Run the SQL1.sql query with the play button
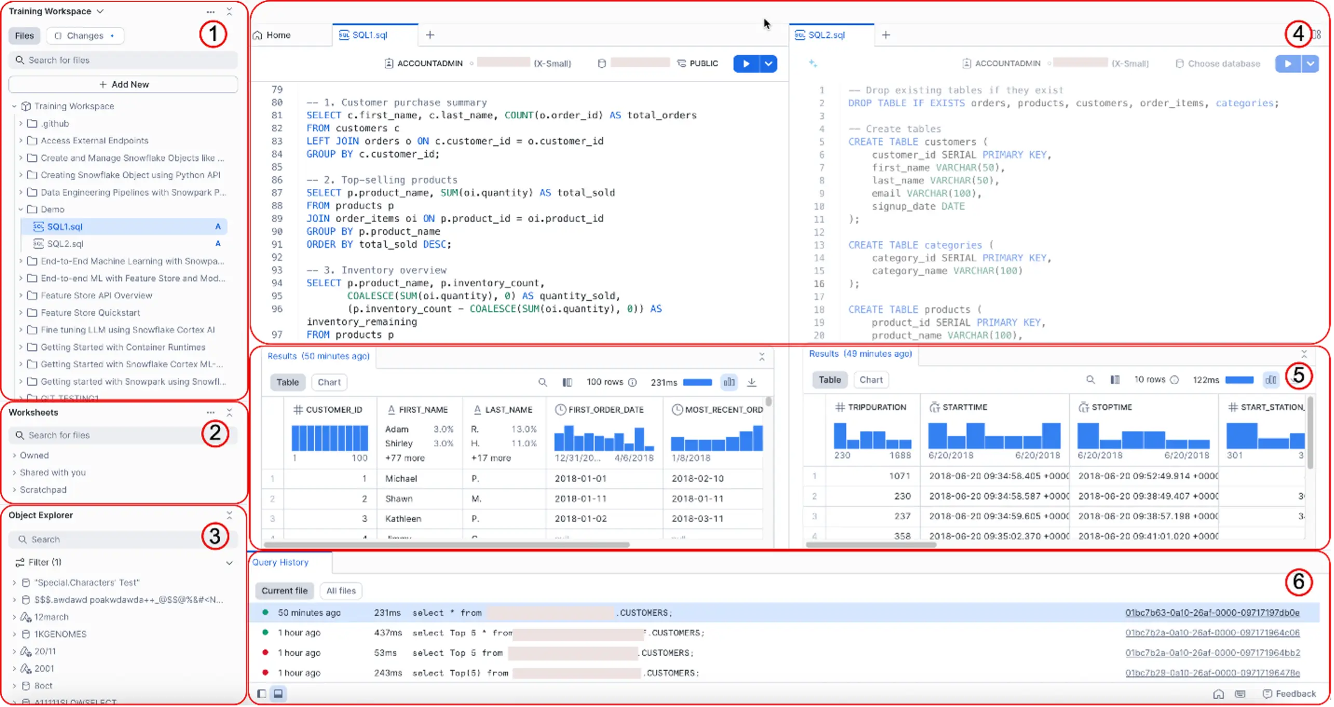 click(x=746, y=64)
